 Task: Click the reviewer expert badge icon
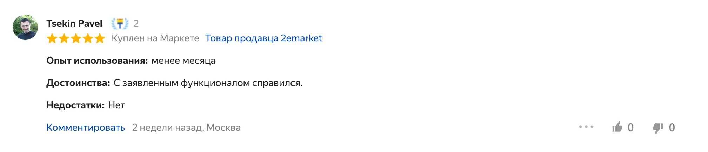(120, 23)
